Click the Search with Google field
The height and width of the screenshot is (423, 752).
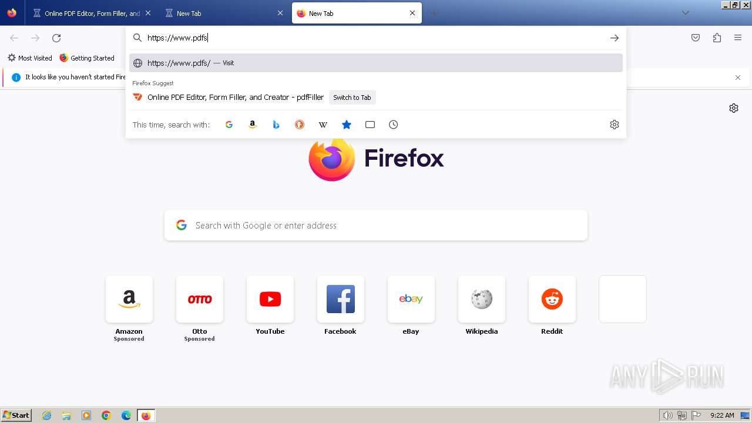click(376, 226)
